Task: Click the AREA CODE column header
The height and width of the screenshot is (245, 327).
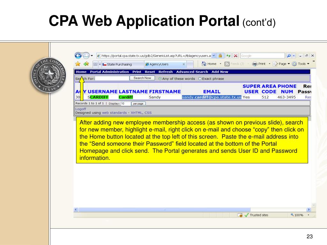Action: pos(269,89)
